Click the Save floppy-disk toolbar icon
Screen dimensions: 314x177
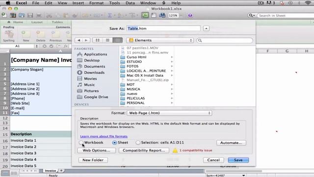pyautogui.click(x=30, y=15)
